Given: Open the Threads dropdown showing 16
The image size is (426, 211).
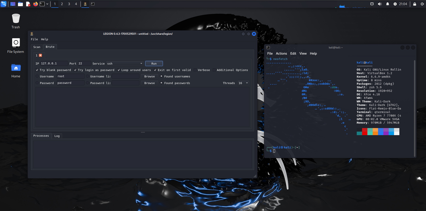Looking at the screenshot, I should tap(243, 83).
